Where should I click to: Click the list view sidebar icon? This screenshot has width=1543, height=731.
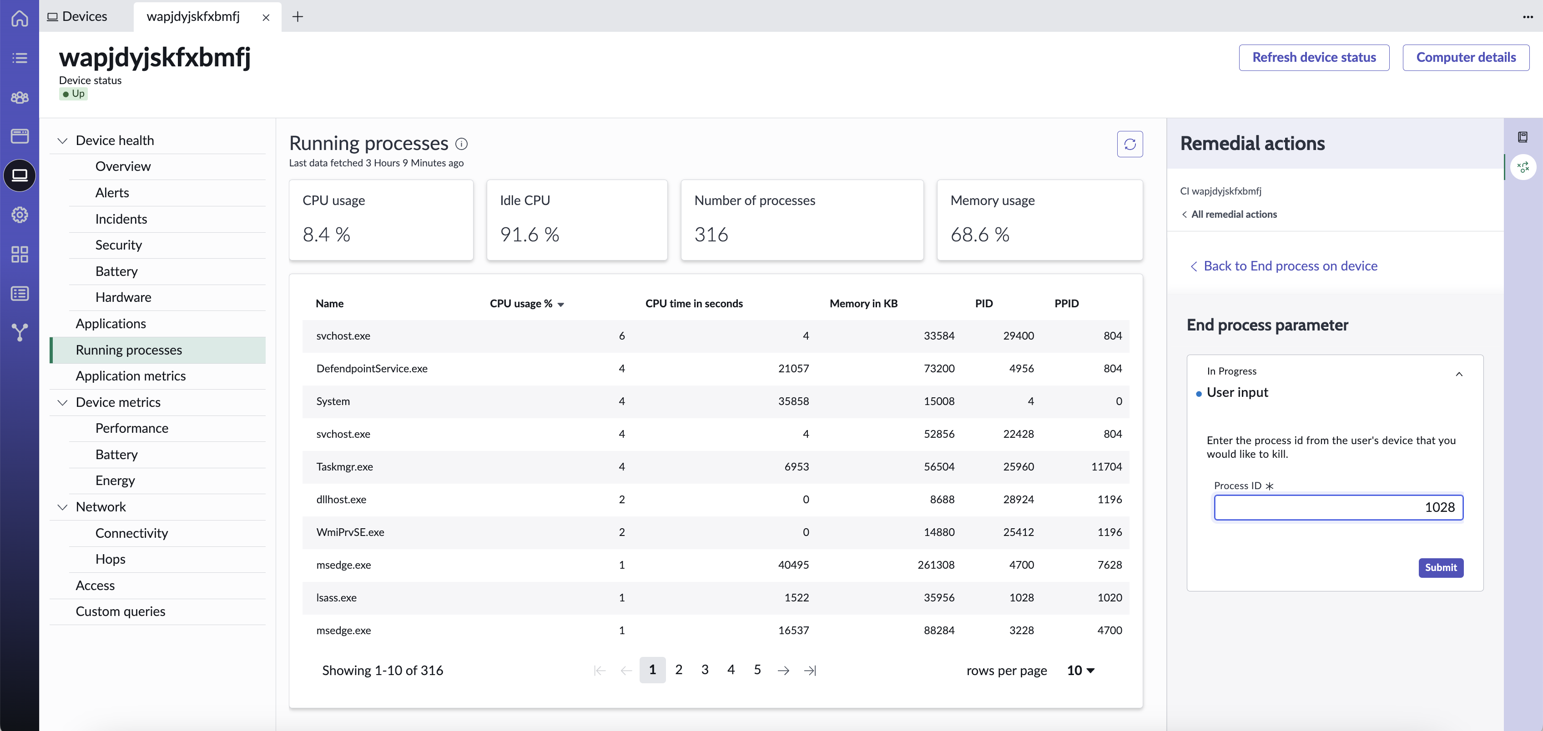tap(19, 58)
